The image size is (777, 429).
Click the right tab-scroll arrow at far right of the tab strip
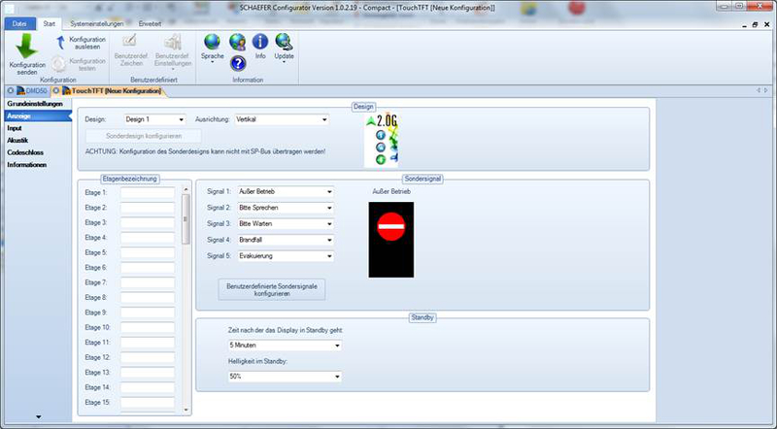(766, 90)
